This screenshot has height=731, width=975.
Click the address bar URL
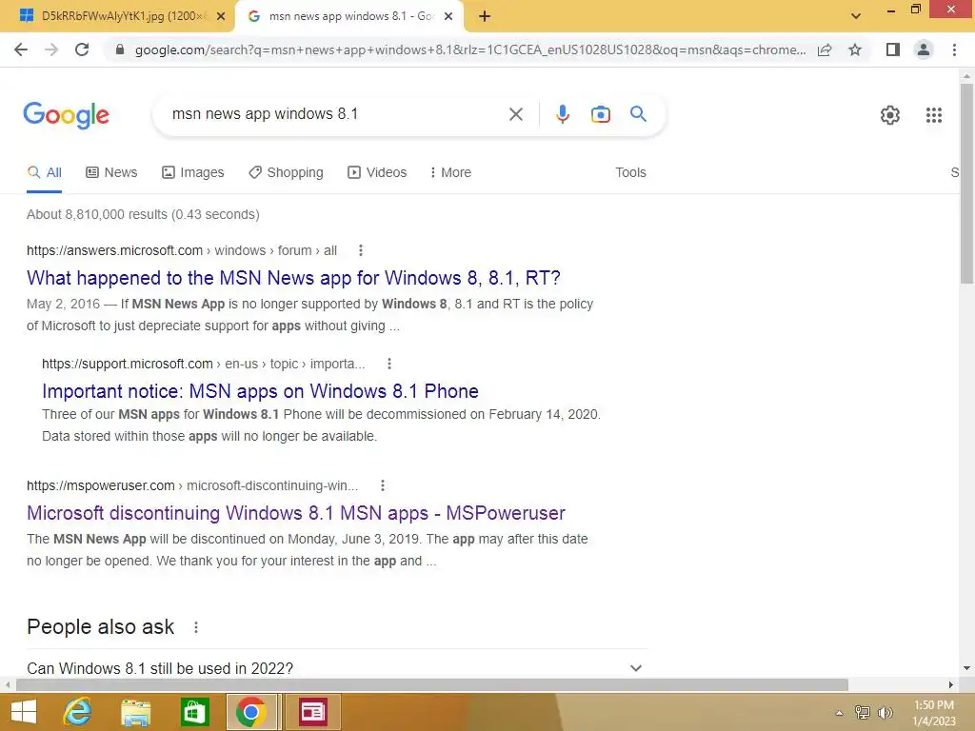(x=470, y=49)
